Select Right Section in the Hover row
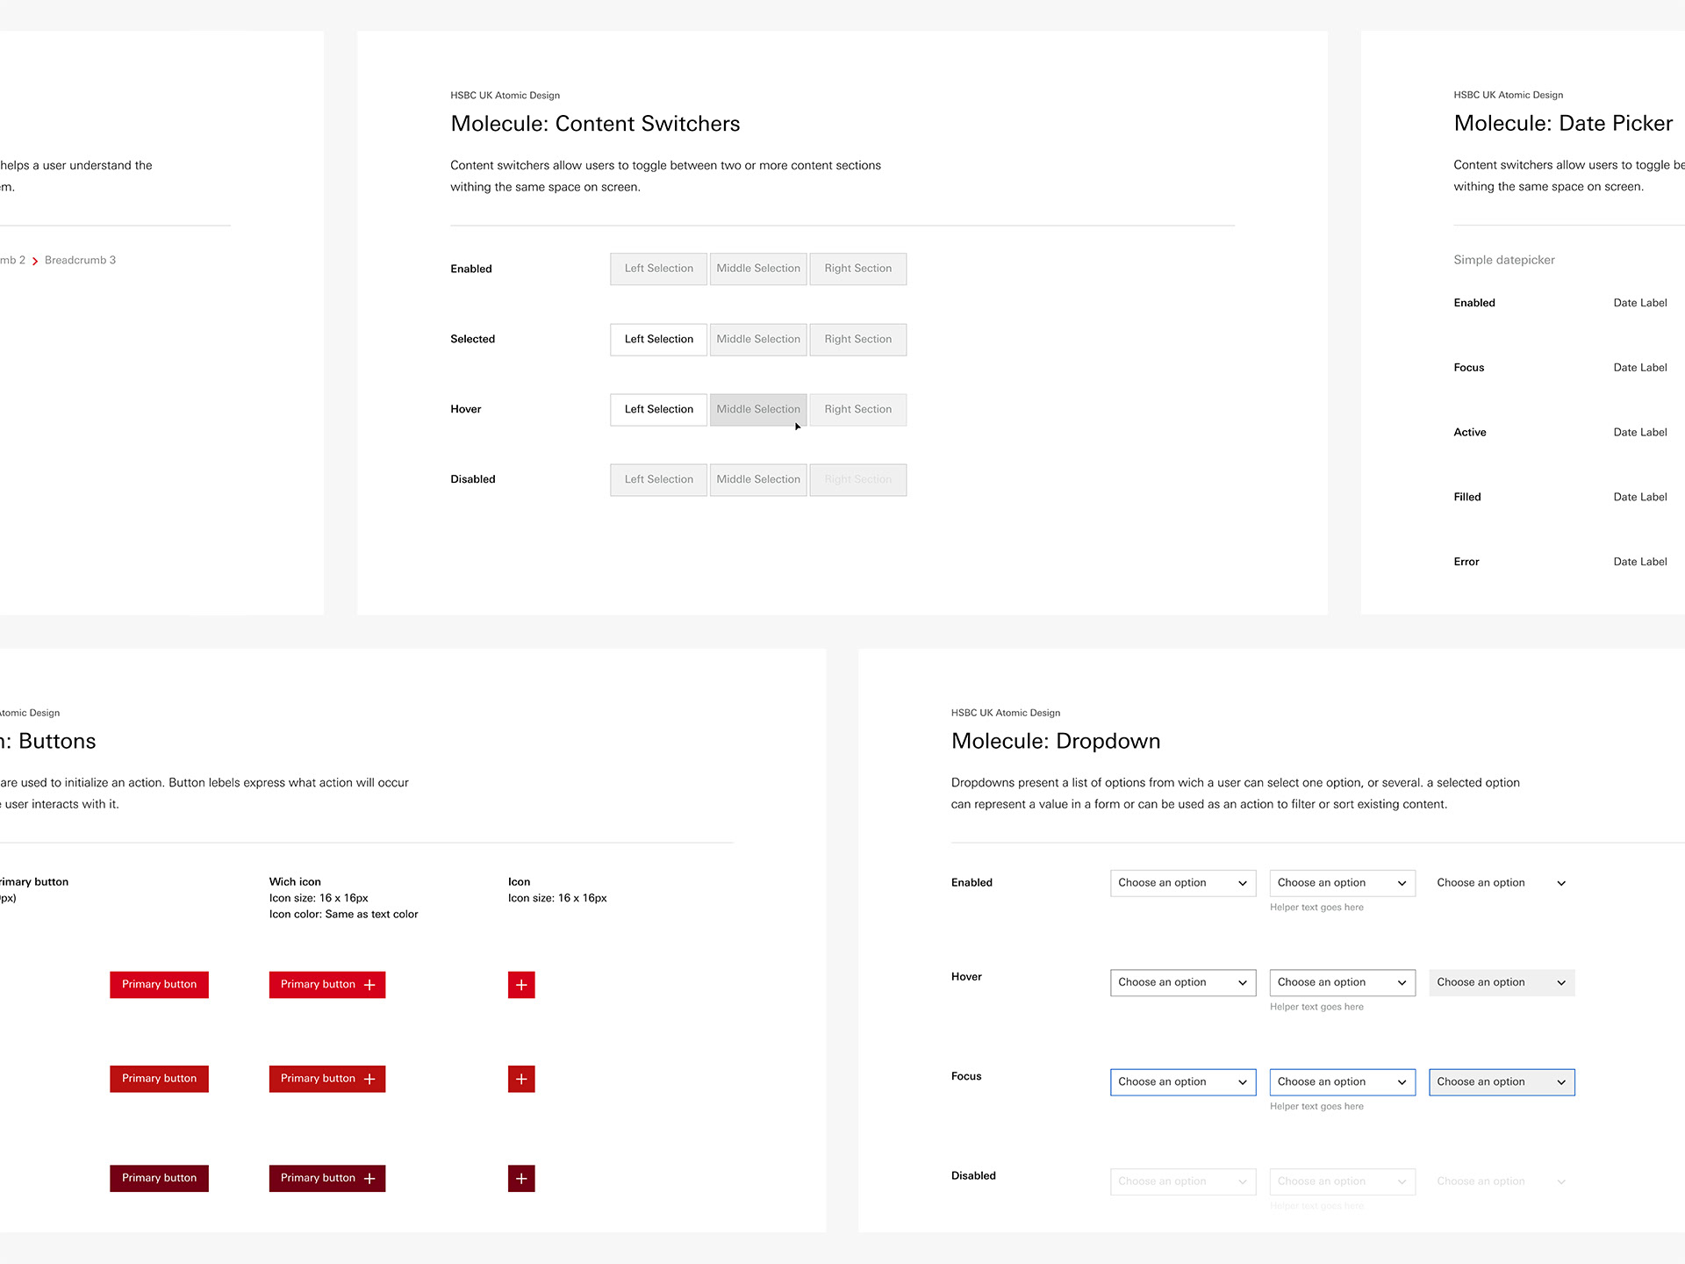The height and width of the screenshot is (1264, 1685). tap(858, 409)
